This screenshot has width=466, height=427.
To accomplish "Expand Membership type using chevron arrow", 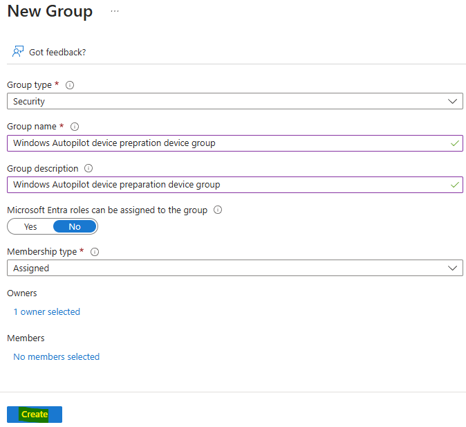I will (452, 268).
